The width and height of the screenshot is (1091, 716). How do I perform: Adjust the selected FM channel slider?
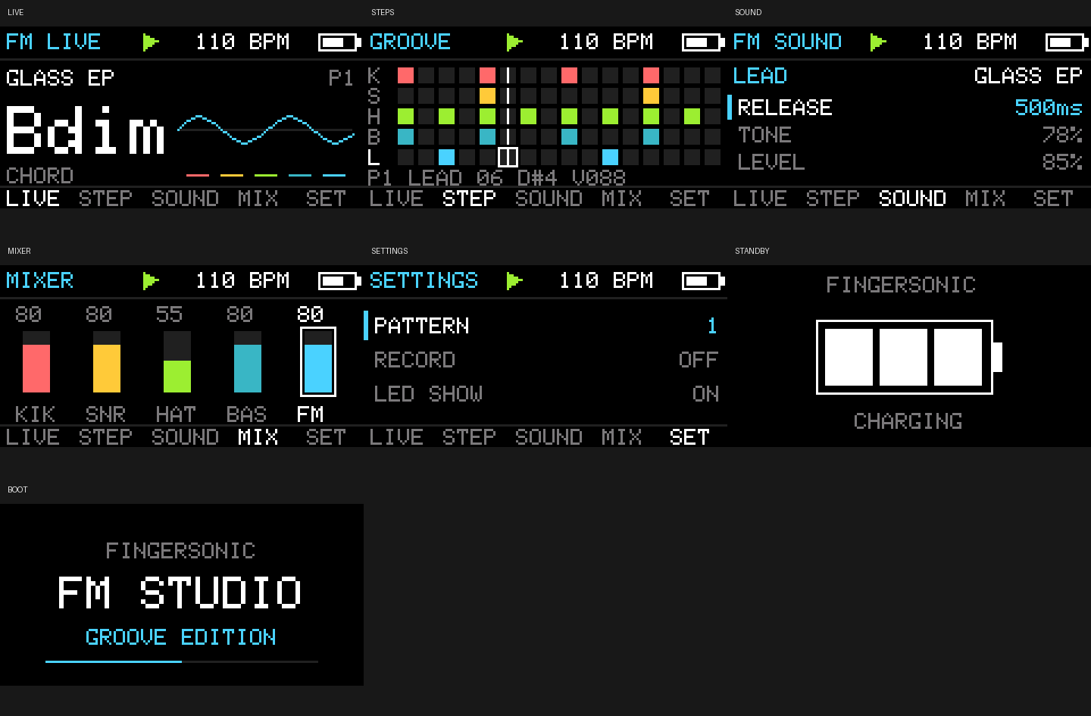318,361
